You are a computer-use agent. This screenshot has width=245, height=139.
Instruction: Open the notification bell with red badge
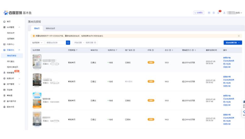coord(218,13)
